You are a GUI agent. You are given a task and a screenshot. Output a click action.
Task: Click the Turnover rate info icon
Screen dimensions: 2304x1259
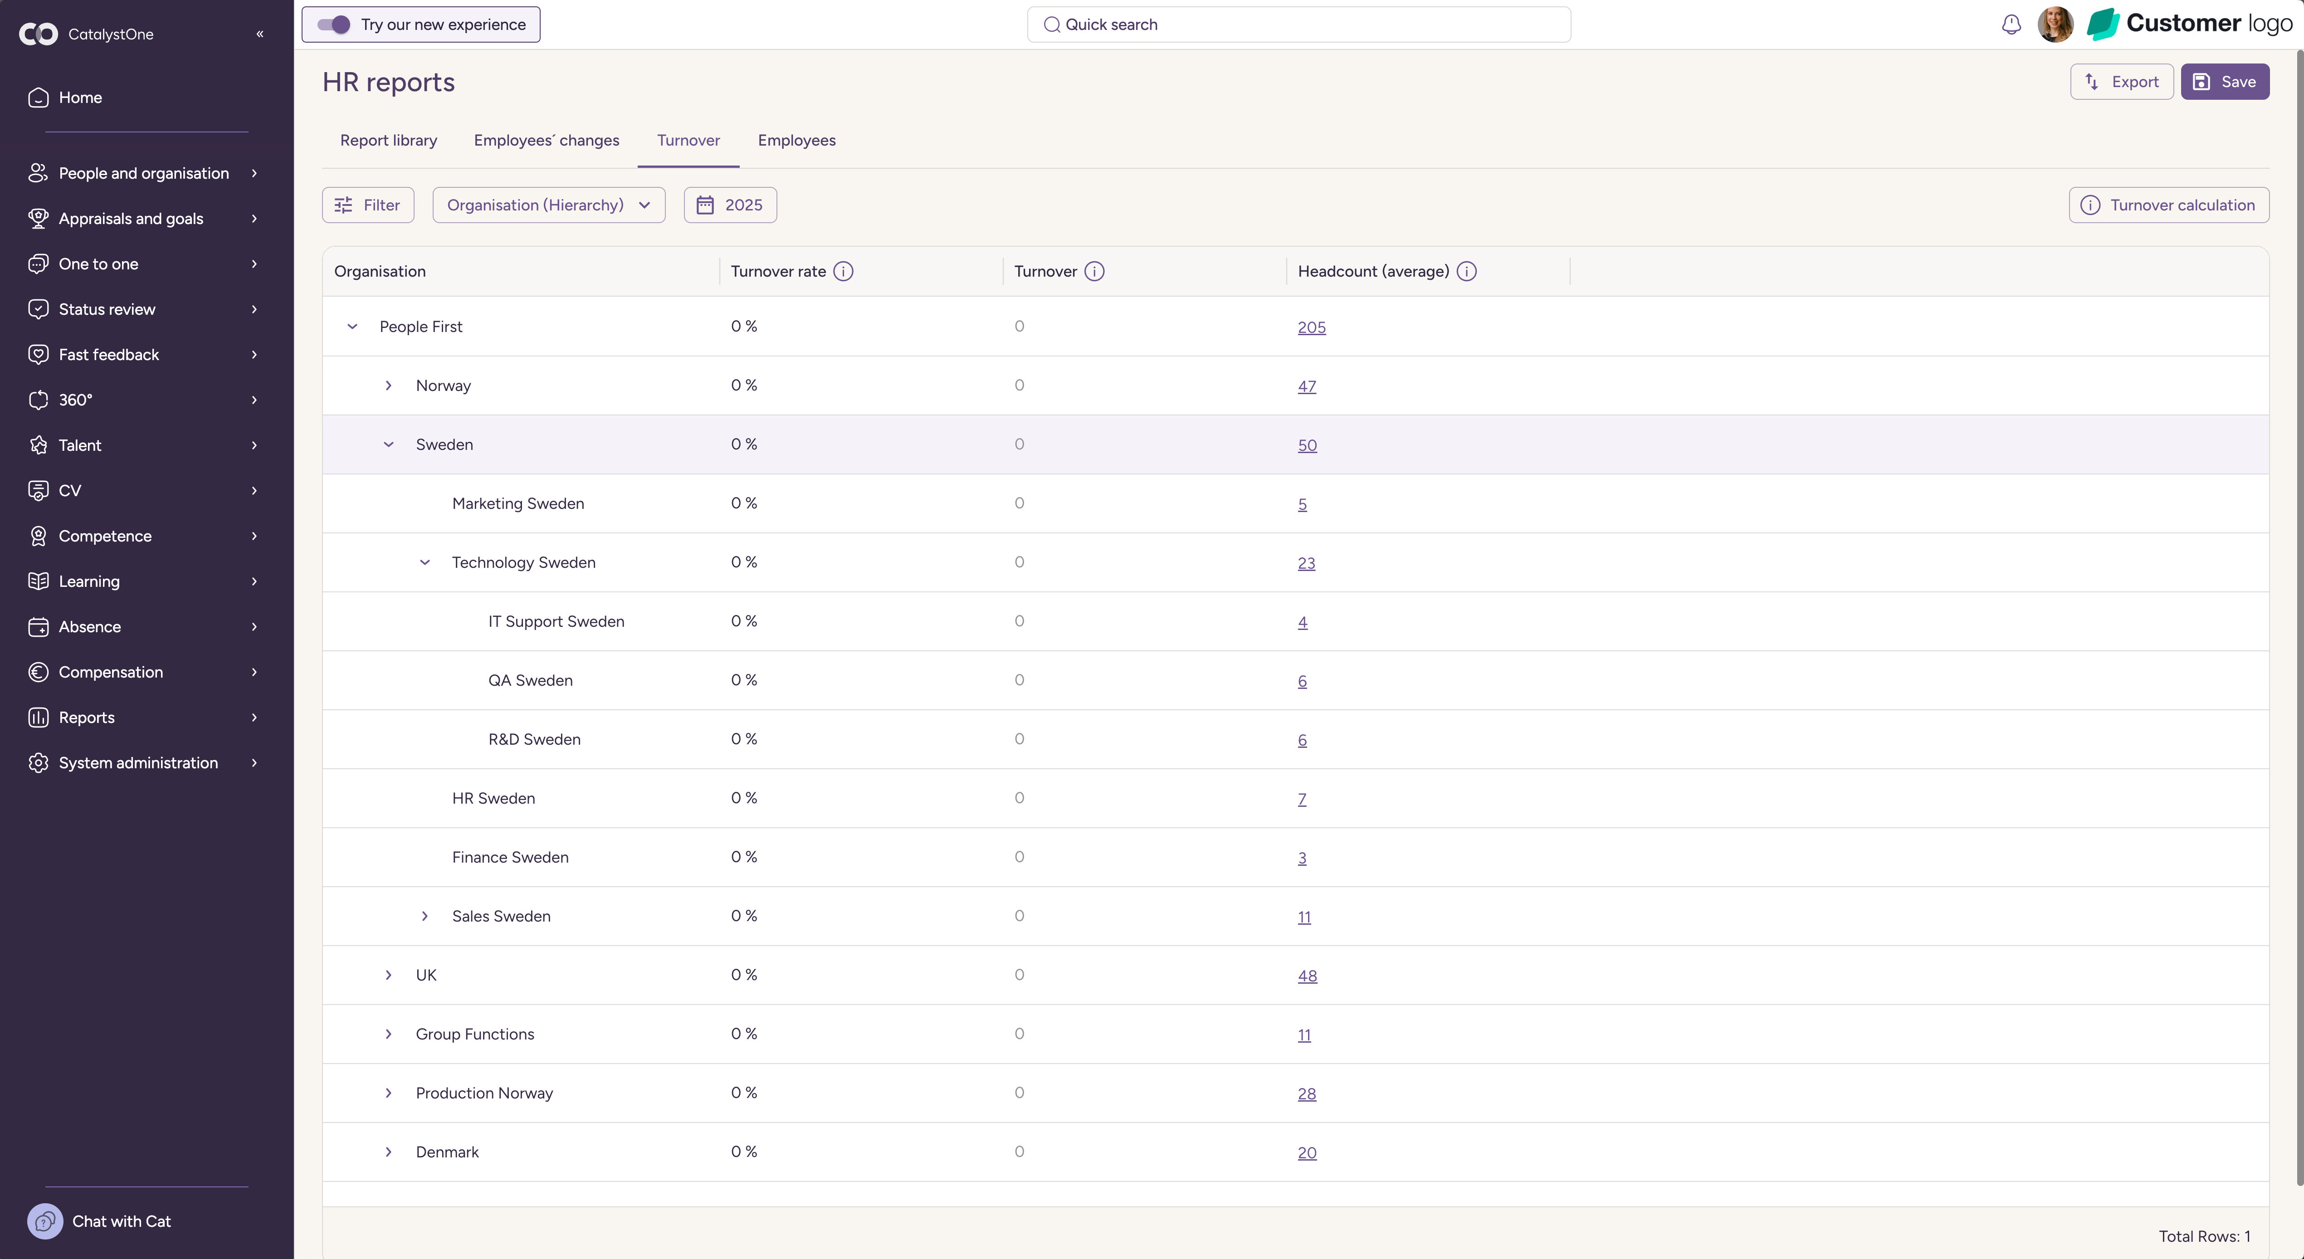point(844,271)
